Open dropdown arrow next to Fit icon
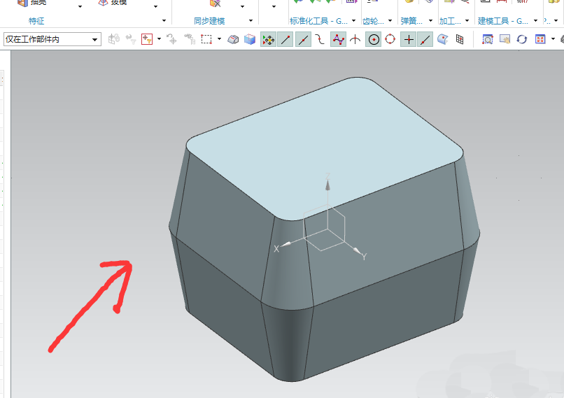 point(554,39)
